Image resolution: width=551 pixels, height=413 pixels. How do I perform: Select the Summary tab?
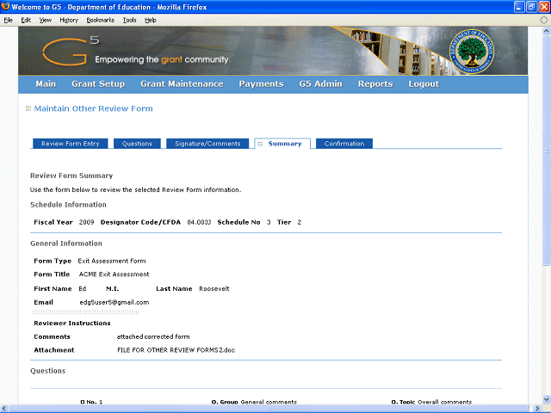pyautogui.click(x=282, y=144)
